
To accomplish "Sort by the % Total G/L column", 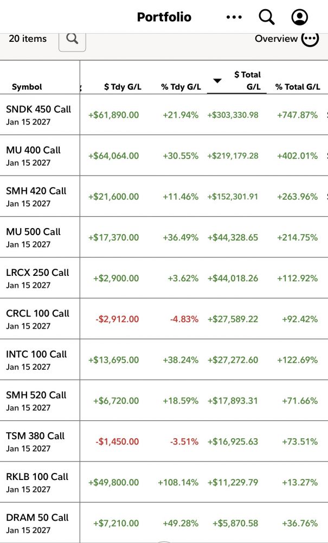I will coord(298,87).
